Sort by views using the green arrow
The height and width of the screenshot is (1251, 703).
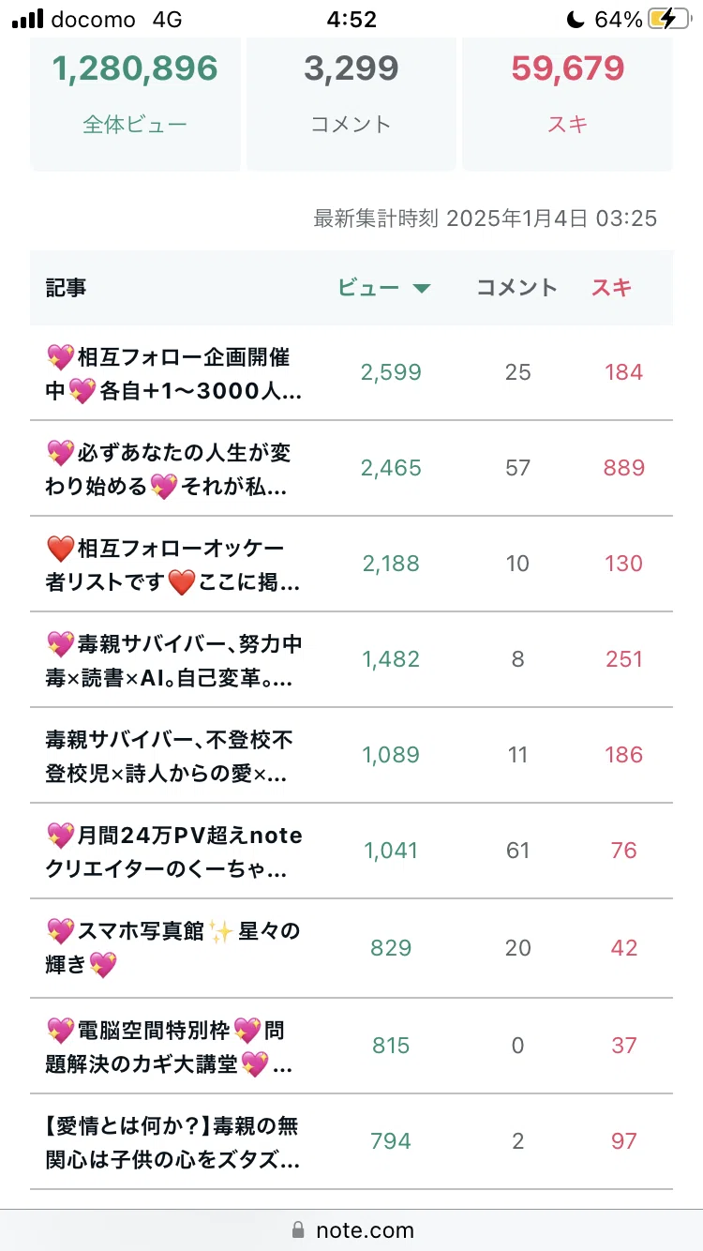(x=422, y=289)
